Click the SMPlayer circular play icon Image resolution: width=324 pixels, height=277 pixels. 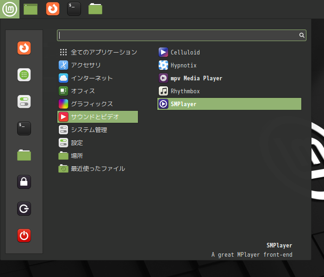pos(163,104)
